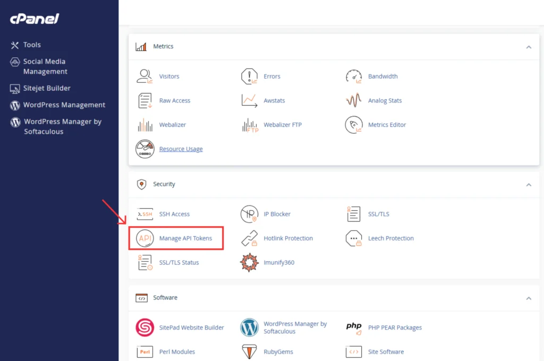544x361 pixels.
Task: Open the Analog Stats wave icon
Action: click(x=353, y=100)
